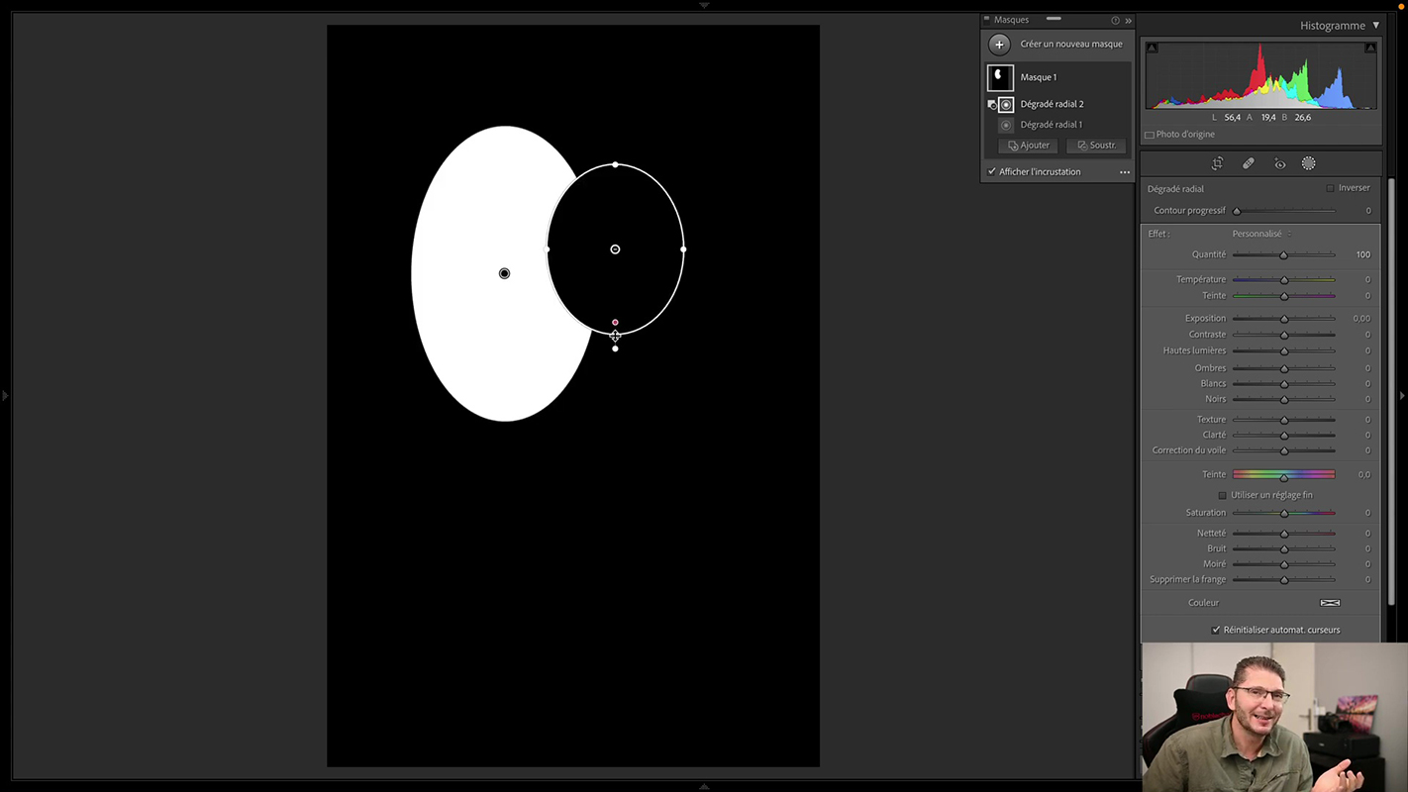Click the shadow clipping indicator in histogram
1408x792 pixels.
tap(1152, 48)
